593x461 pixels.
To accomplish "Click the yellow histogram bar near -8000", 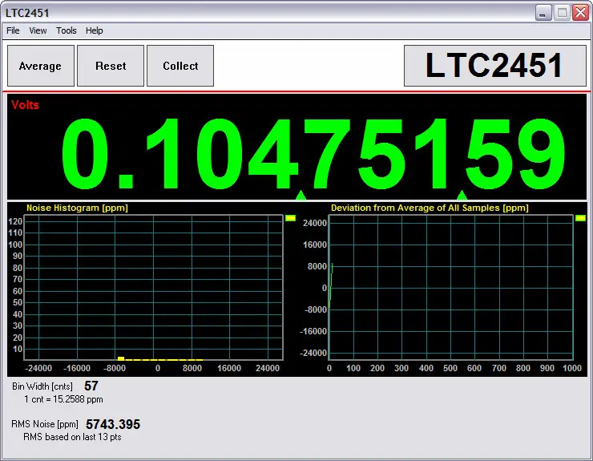I will coord(121,358).
